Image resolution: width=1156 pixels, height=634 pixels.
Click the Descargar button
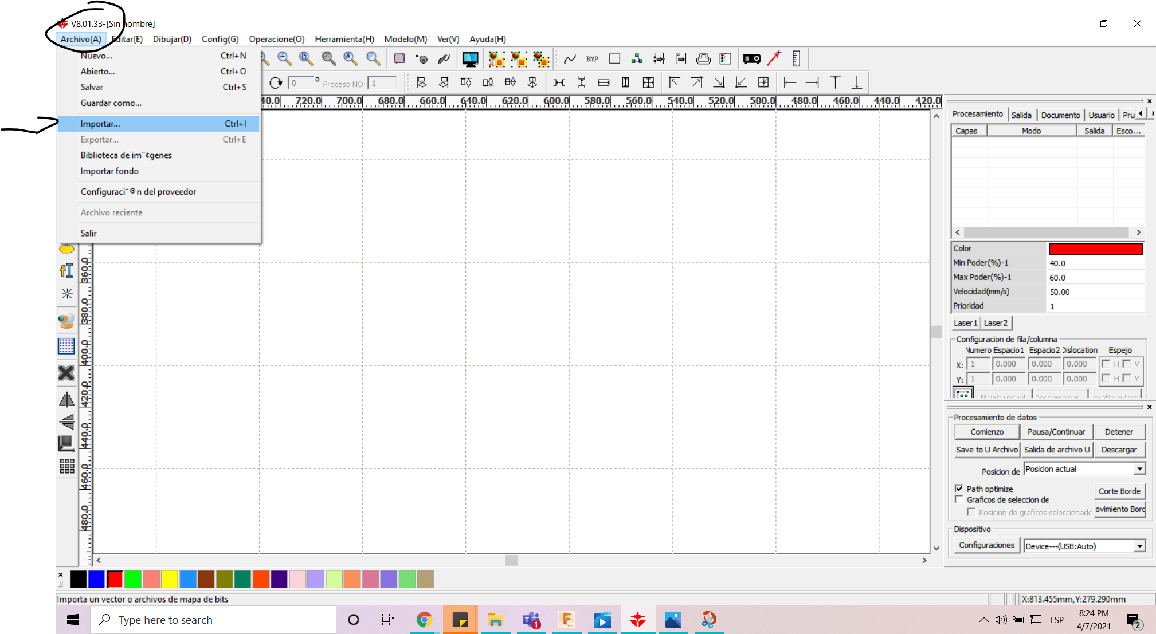coord(1119,450)
